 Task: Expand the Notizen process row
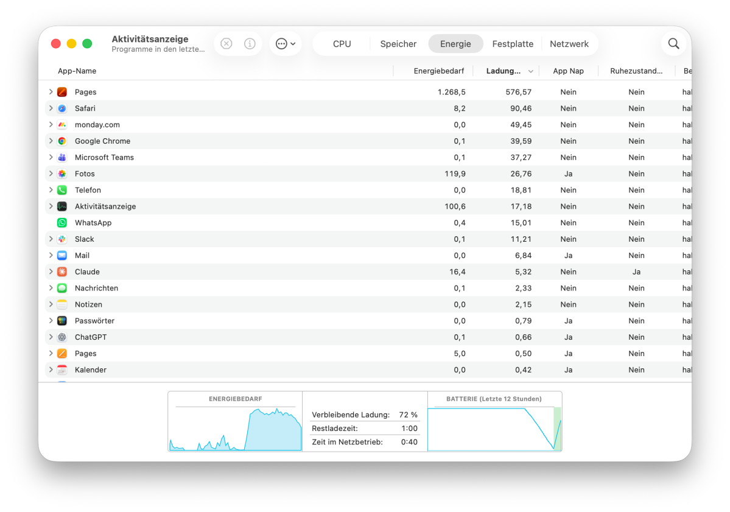51,304
